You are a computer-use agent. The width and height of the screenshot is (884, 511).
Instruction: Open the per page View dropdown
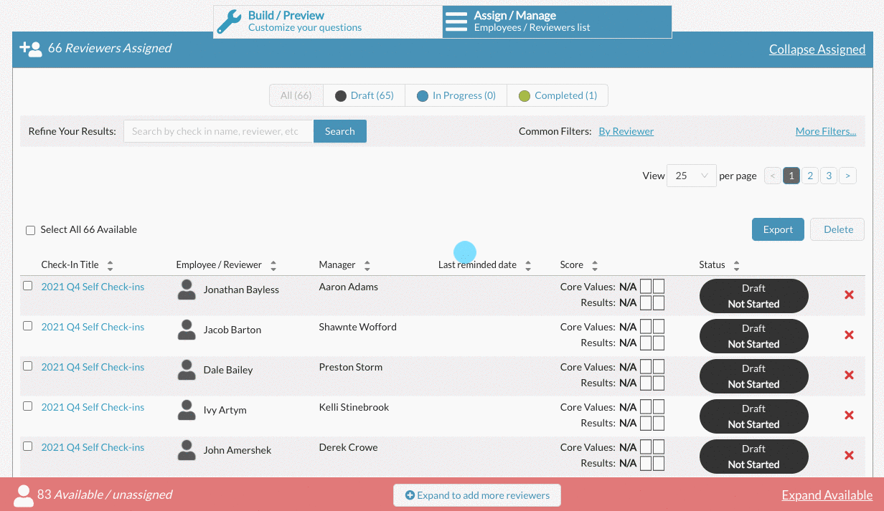692,176
